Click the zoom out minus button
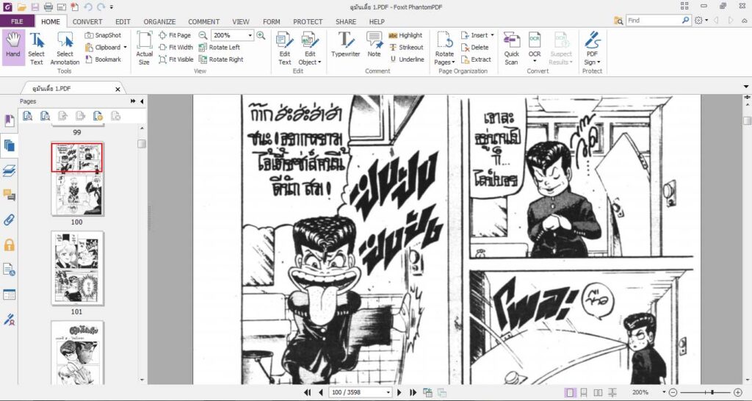This screenshot has width=752, height=401. click(673, 392)
